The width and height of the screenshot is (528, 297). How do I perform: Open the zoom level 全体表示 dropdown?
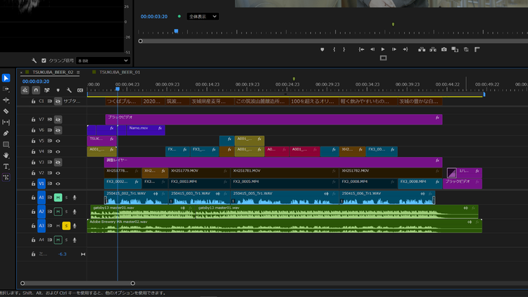pos(203,16)
